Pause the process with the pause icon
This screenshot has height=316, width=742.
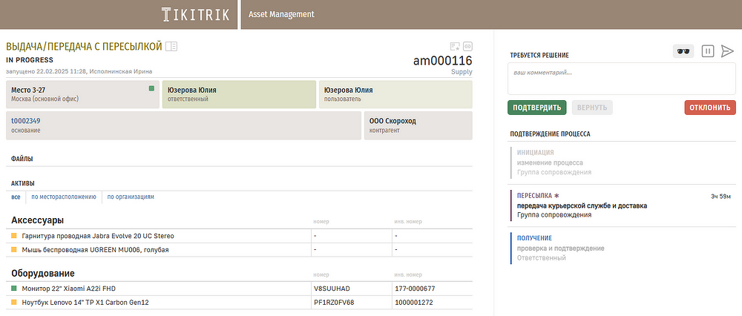708,51
